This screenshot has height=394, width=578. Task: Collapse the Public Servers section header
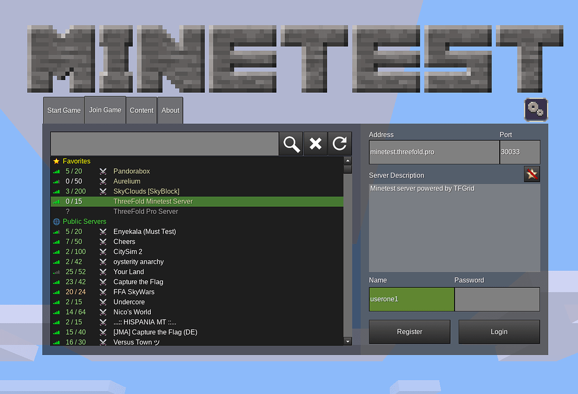coord(84,222)
